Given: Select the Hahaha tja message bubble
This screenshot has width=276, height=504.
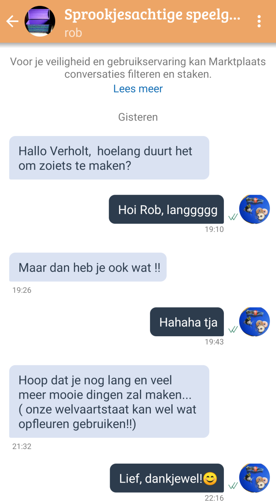Looking at the screenshot, I should tap(187, 322).
